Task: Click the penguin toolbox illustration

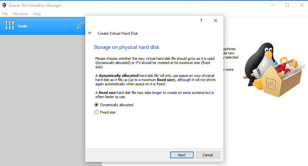Action: tap(273, 70)
